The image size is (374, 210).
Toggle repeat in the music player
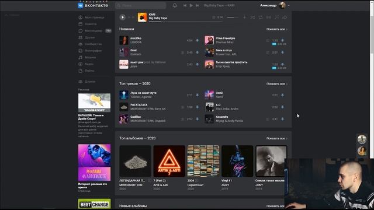tap(261, 17)
